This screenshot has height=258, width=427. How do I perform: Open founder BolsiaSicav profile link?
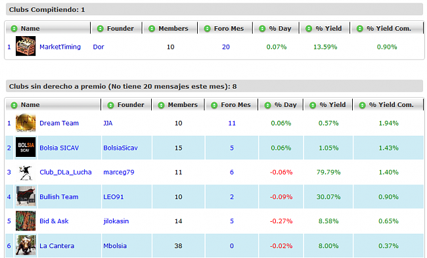coord(120,148)
